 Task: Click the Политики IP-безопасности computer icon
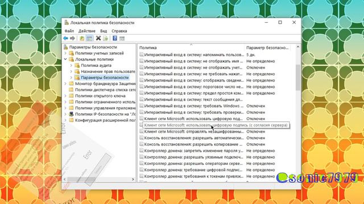pyautogui.click(x=72, y=114)
